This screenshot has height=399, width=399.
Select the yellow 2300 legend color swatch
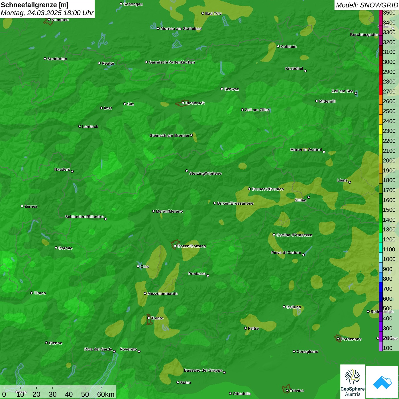(381, 129)
